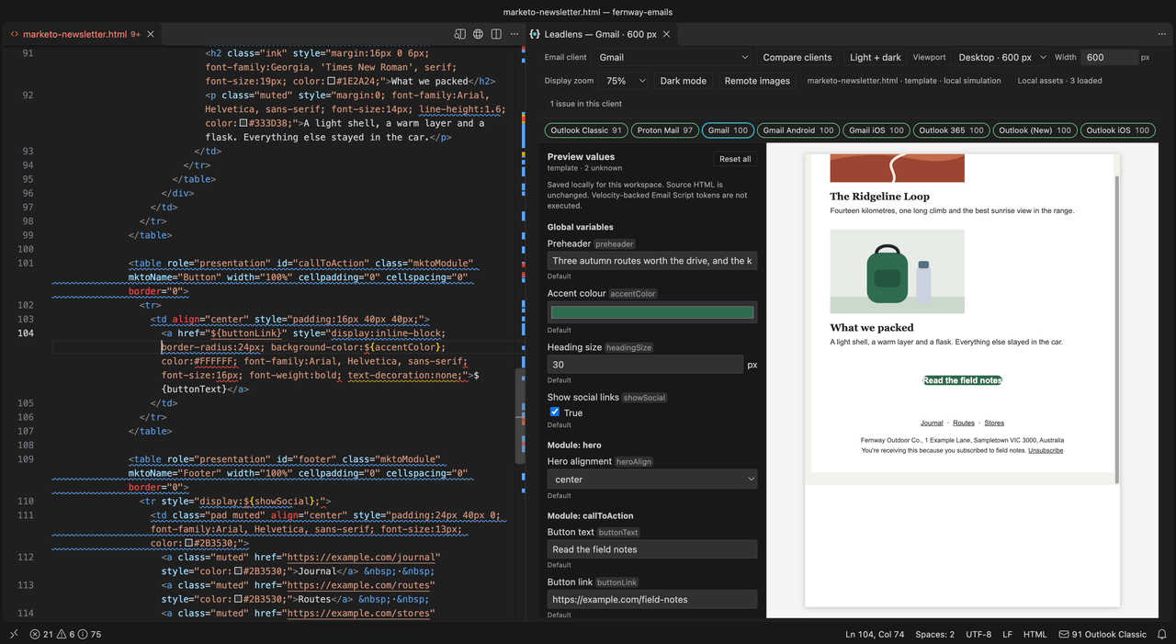Click the split editor icon
1176x644 pixels.
tap(496, 34)
